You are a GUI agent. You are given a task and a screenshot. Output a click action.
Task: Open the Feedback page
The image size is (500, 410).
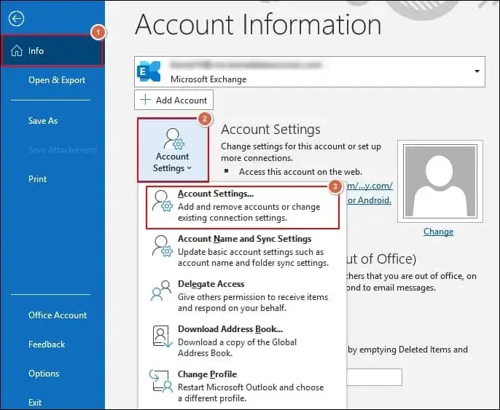47,344
